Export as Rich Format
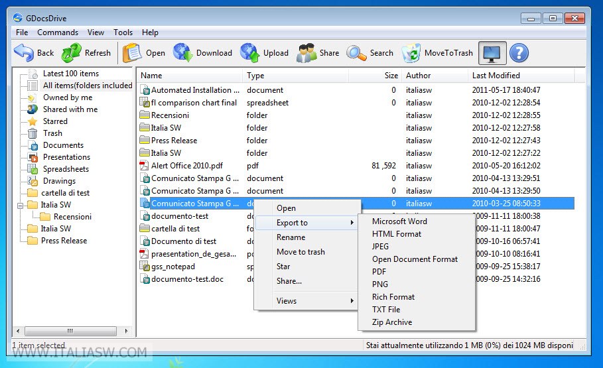Image resolution: width=603 pixels, height=368 pixels. coord(417,297)
